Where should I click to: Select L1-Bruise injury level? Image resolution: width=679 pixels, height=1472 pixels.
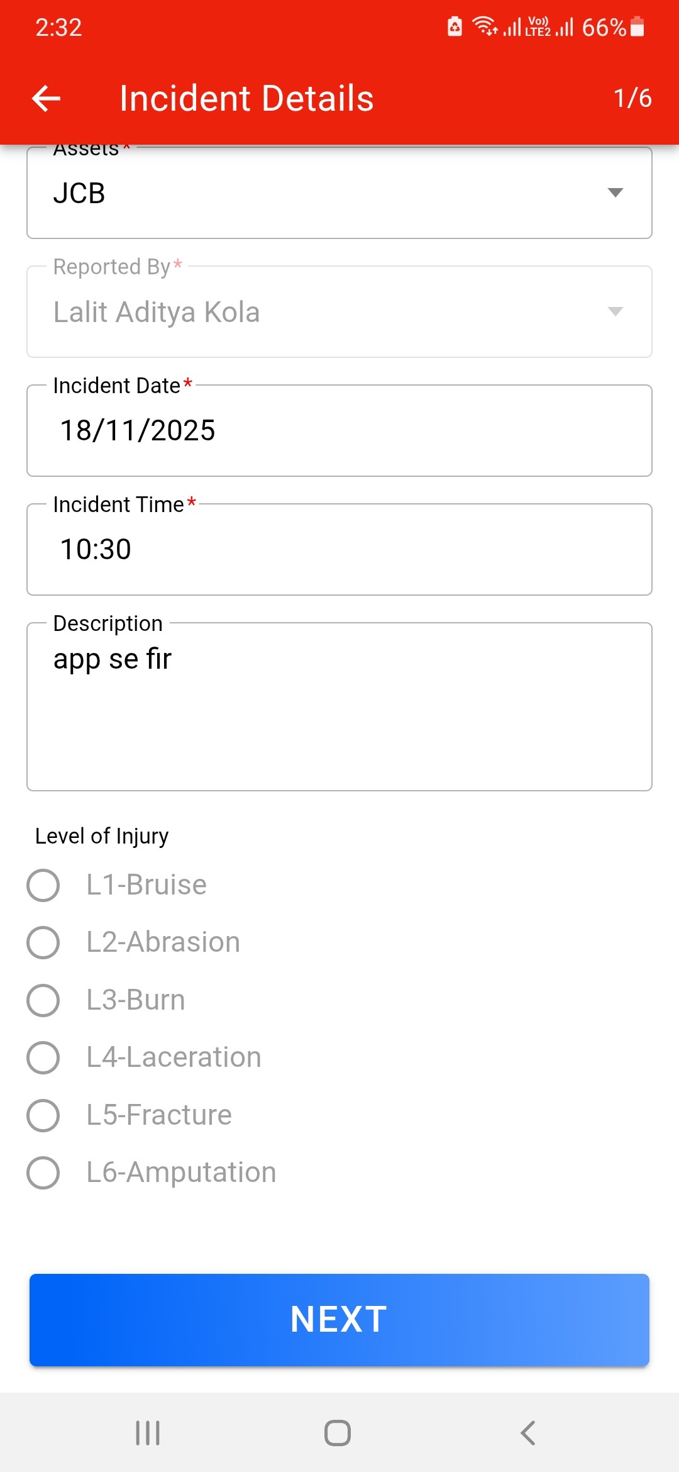pyautogui.click(x=43, y=885)
